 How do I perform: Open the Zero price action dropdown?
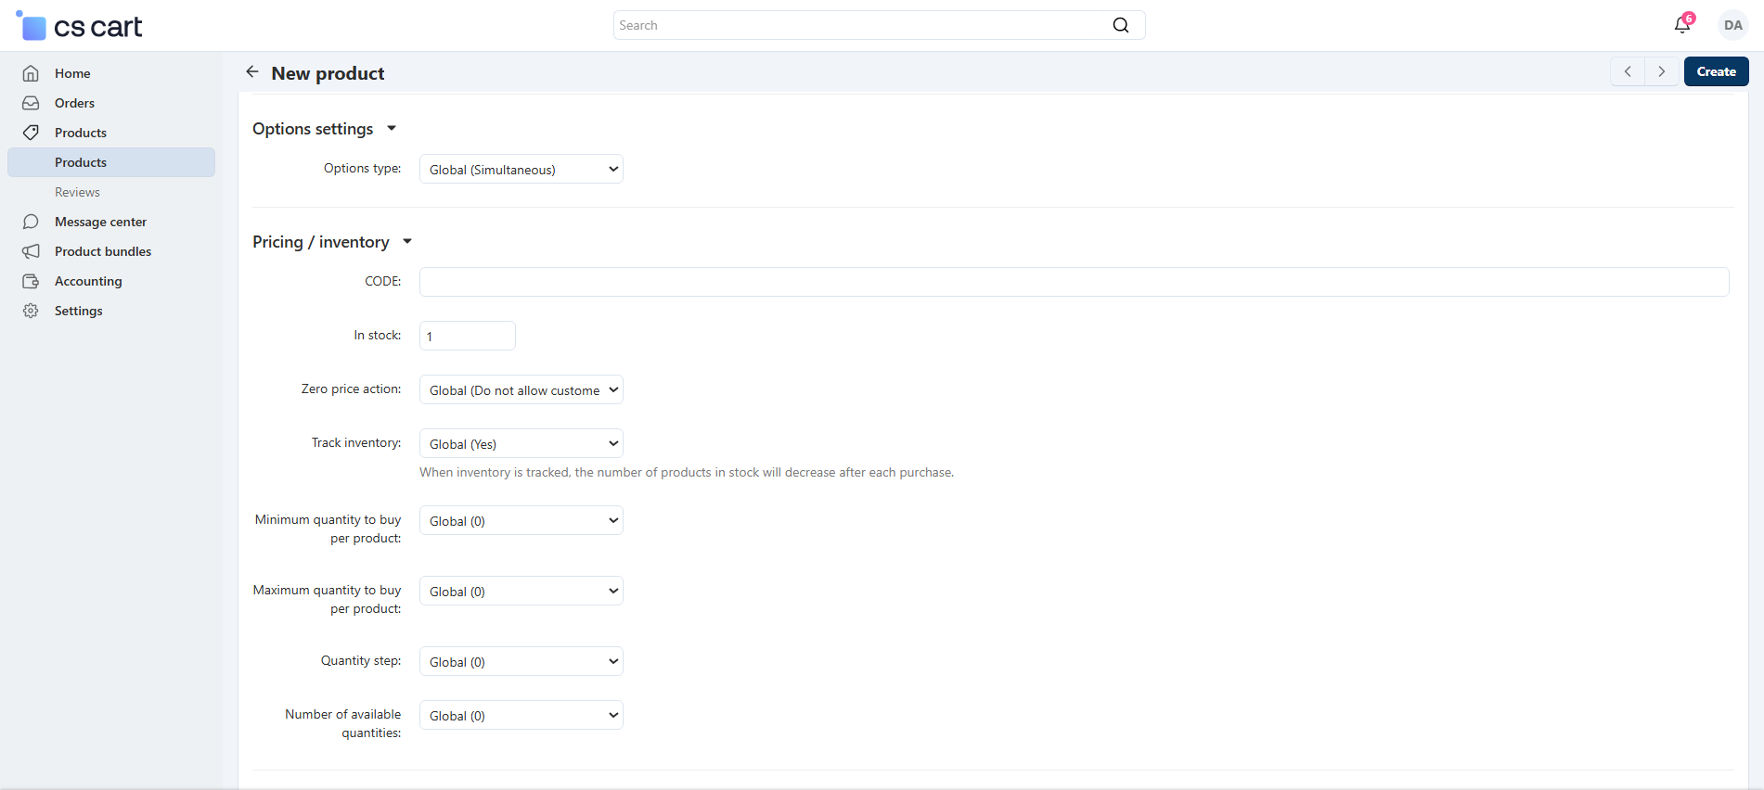coord(521,390)
